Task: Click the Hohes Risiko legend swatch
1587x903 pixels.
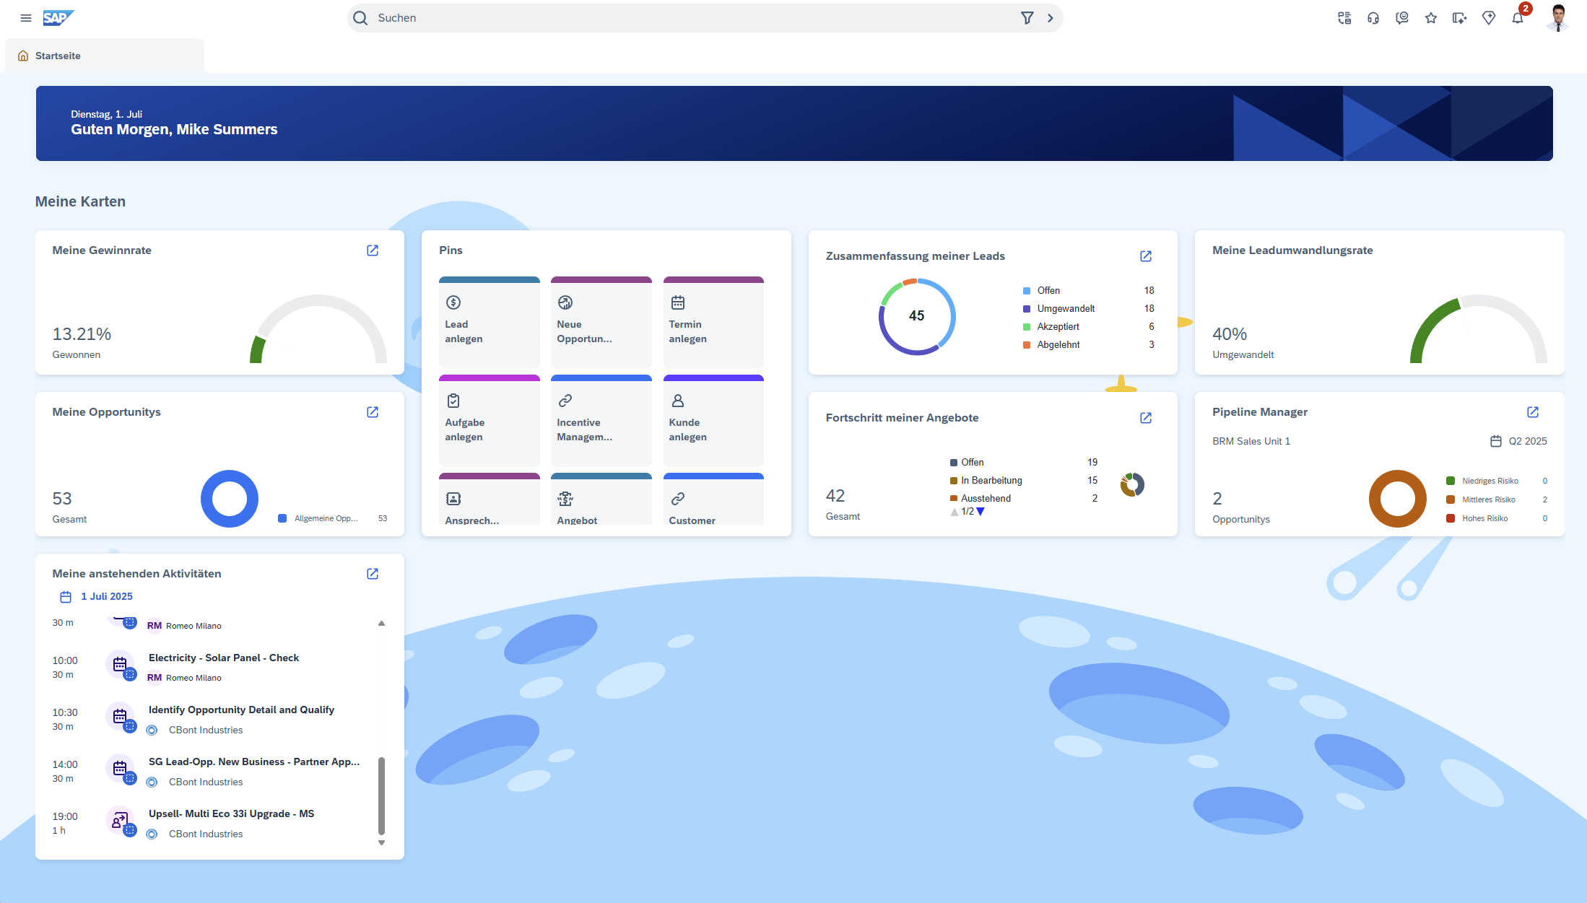Action: 1451,519
